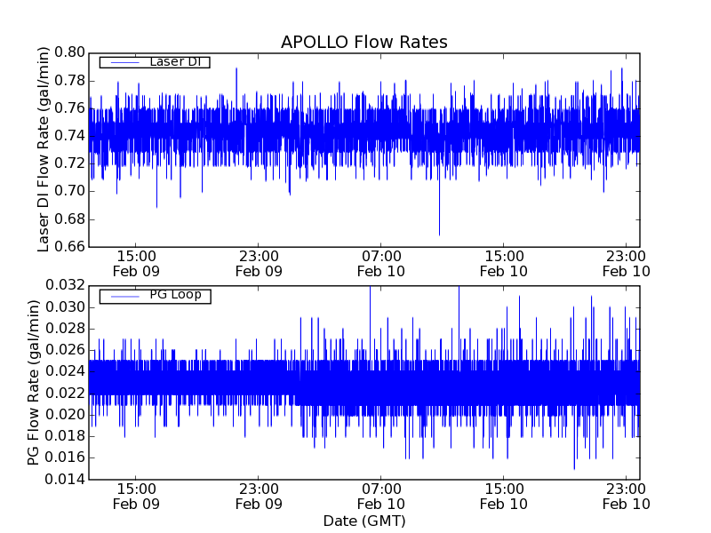Select the "PG Loop" legend label

[x=175, y=295]
